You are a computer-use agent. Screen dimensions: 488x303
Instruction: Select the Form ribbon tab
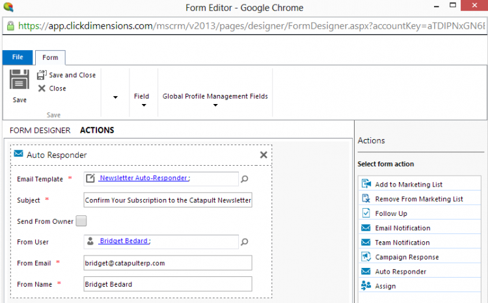[x=50, y=58]
